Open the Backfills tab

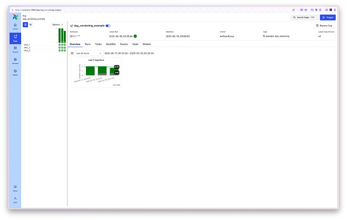[111, 44]
